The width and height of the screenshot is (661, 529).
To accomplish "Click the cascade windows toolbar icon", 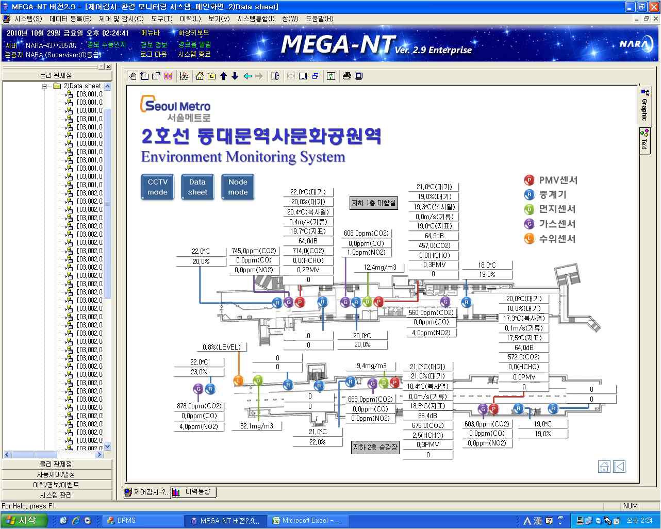I will pyautogui.click(x=315, y=76).
